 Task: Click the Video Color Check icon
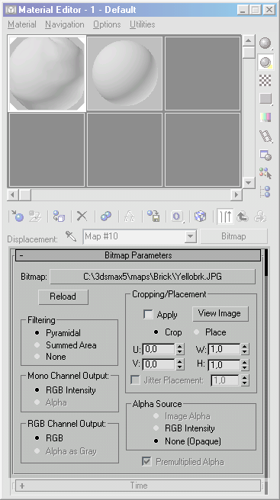(265, 117)
